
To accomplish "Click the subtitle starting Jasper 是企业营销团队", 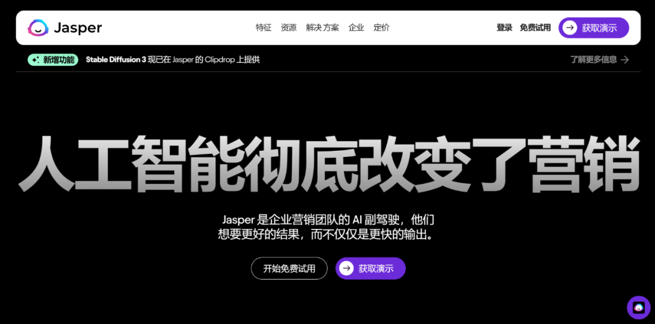I will (328, 219).
